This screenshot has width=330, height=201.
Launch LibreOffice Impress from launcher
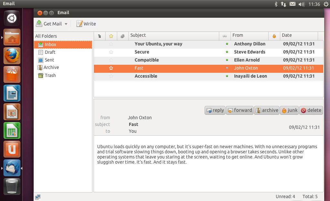coord(12,112)
